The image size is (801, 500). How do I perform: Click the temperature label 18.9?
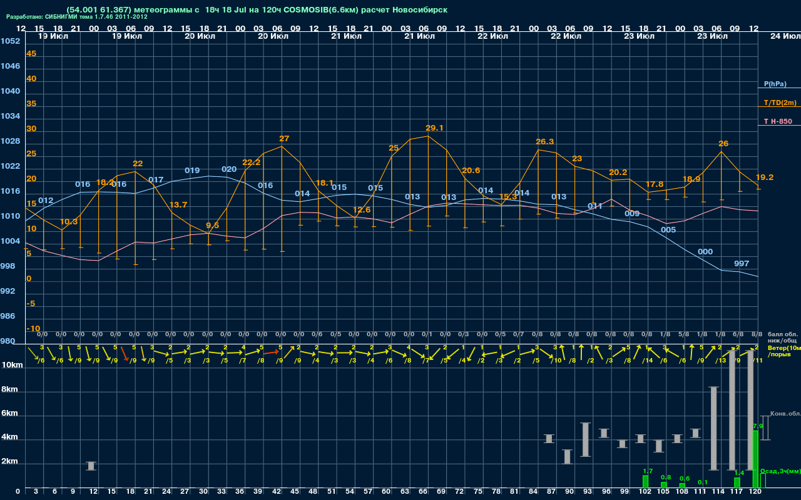point(691,179)
